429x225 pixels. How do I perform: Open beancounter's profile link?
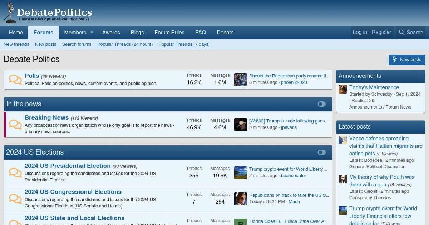[294, 176]
